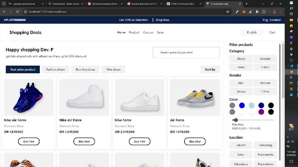Open the tab search dropdown arrow
Image resolution: width=298 pixels, height=167 pixels.
tap(4, 4)
